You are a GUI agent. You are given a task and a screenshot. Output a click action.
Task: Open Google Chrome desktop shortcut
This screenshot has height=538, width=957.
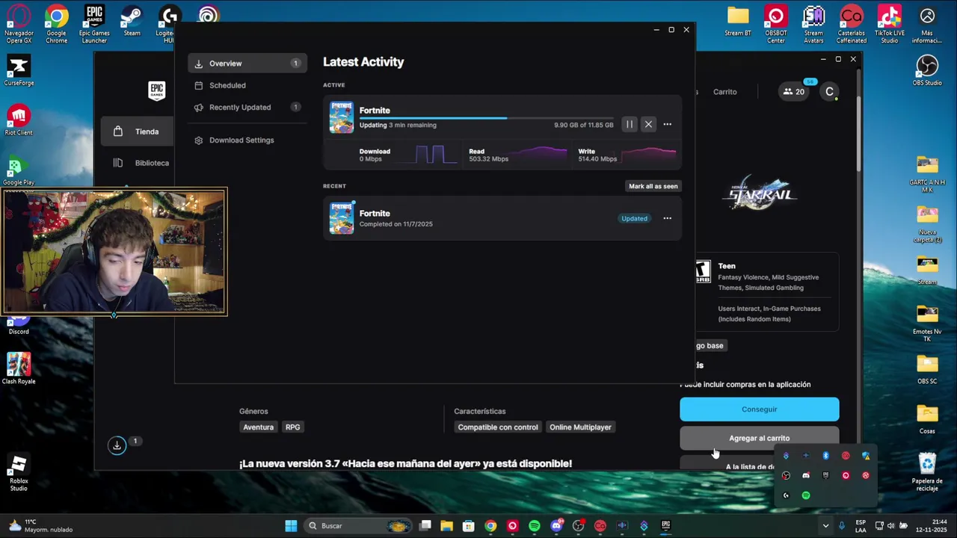(x=57, y=25)
